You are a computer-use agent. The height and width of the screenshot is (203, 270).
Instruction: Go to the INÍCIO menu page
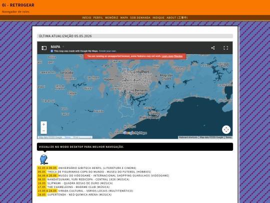pyautogui.click(x=86, y=18)
